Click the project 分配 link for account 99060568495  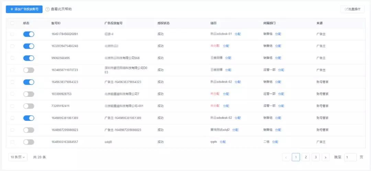click(228, 58)
